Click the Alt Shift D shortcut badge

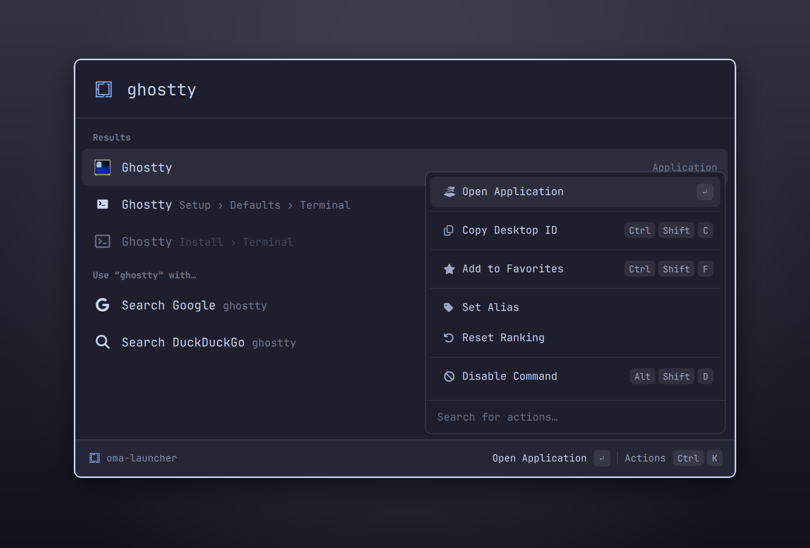click(671, 376)
